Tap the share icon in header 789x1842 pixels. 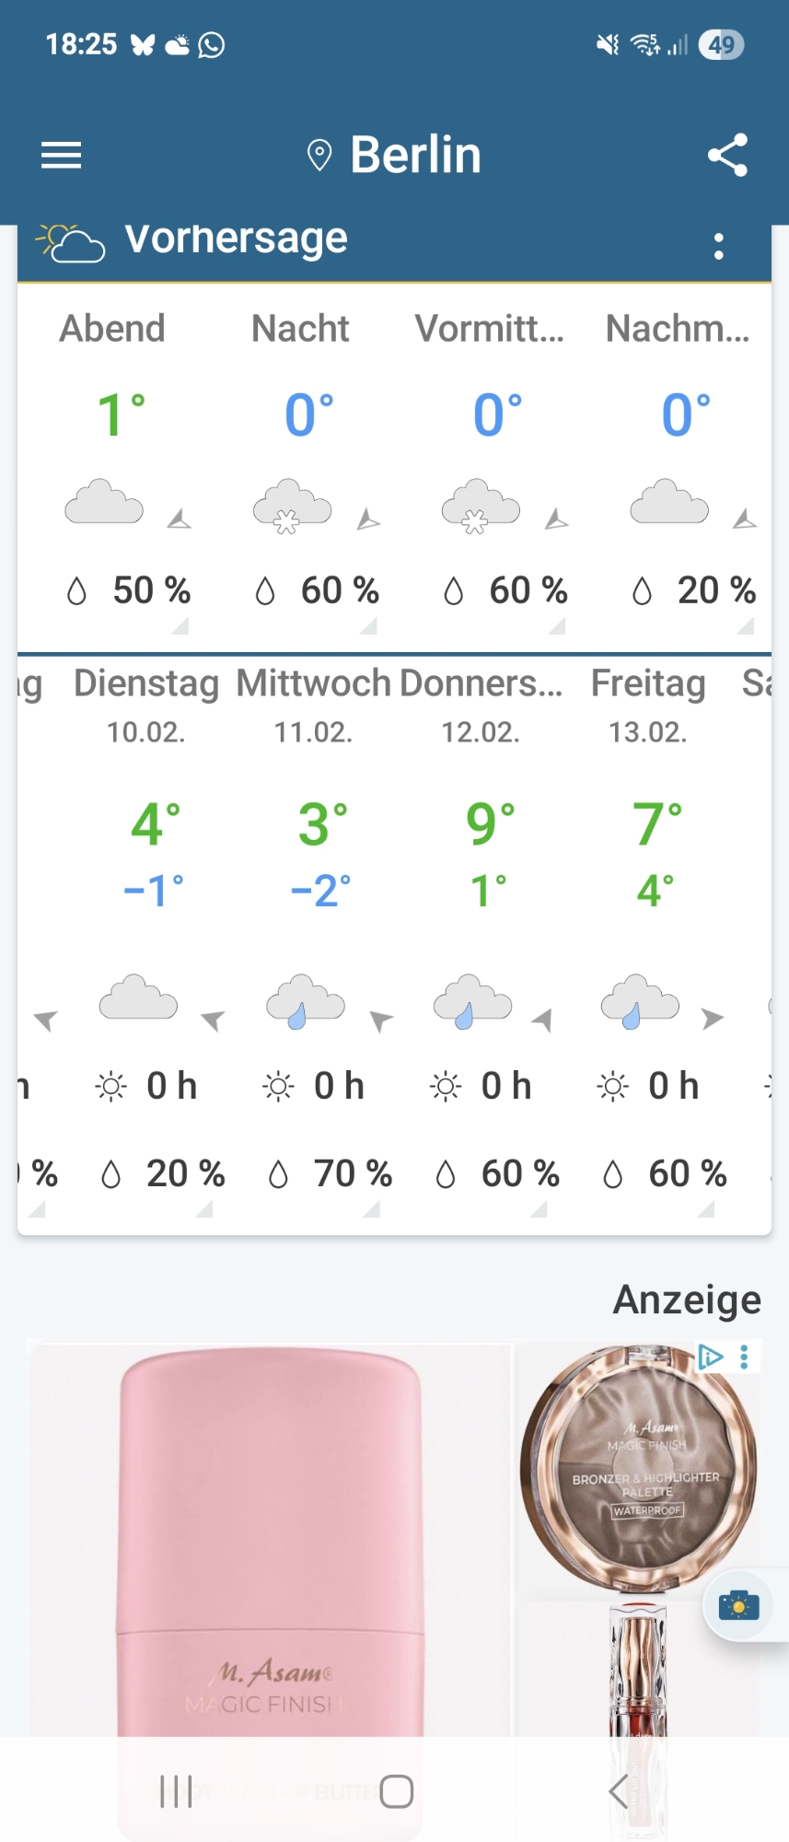tap(727, 155)
